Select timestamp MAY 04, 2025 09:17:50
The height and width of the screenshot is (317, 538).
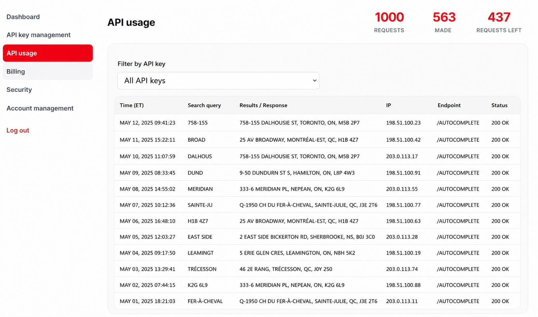point(148,253)
